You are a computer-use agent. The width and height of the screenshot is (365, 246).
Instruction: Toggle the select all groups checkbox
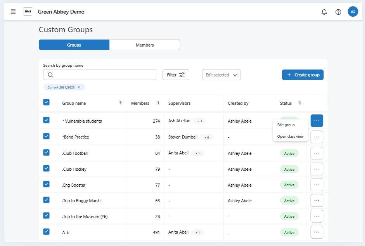(x=47, y=102)
